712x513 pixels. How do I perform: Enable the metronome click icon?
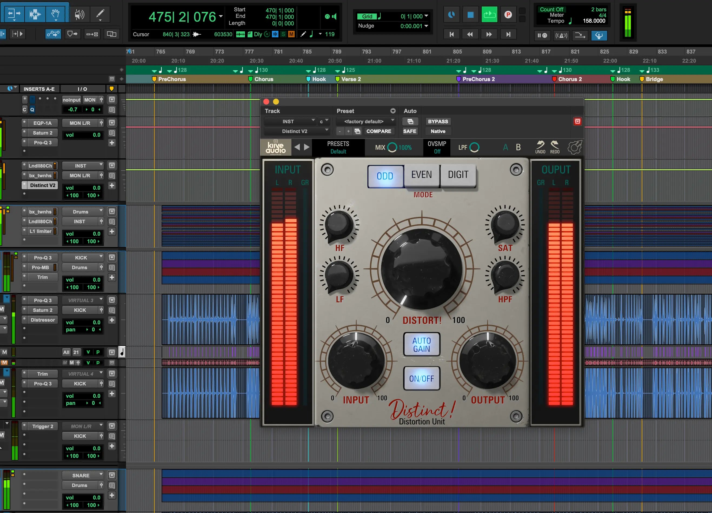point(561,35)
